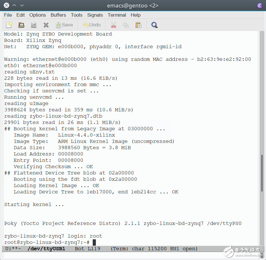This screenshot has width=266, height=260.
Task: Expand the Buffers menu
Action: [x=58, y=15]
